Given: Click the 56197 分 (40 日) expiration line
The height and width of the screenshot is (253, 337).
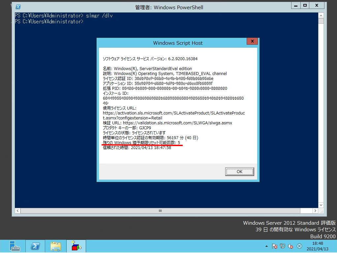Looking at the screenshot, I should coord(150,138).
